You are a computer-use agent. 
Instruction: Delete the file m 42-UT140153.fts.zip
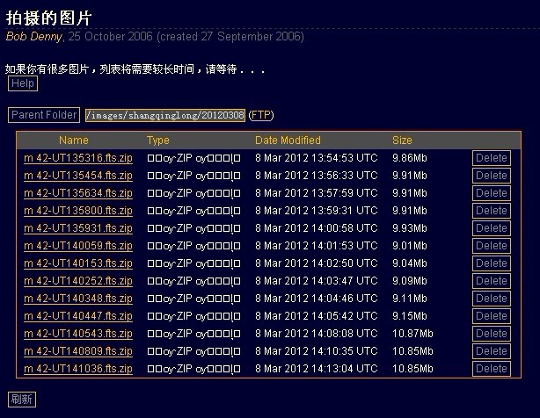[x=491, y=263]
